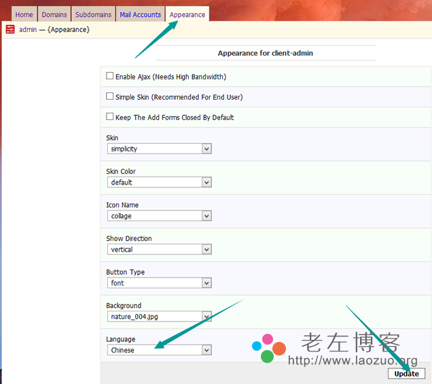The height and width of the screenshot is (384, 432).
Task: Click the Button Type label
Action: pyautogui.click(x=126, y=272)
